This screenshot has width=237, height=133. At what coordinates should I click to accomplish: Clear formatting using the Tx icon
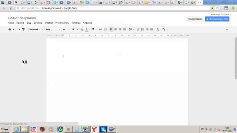(158, 30)
